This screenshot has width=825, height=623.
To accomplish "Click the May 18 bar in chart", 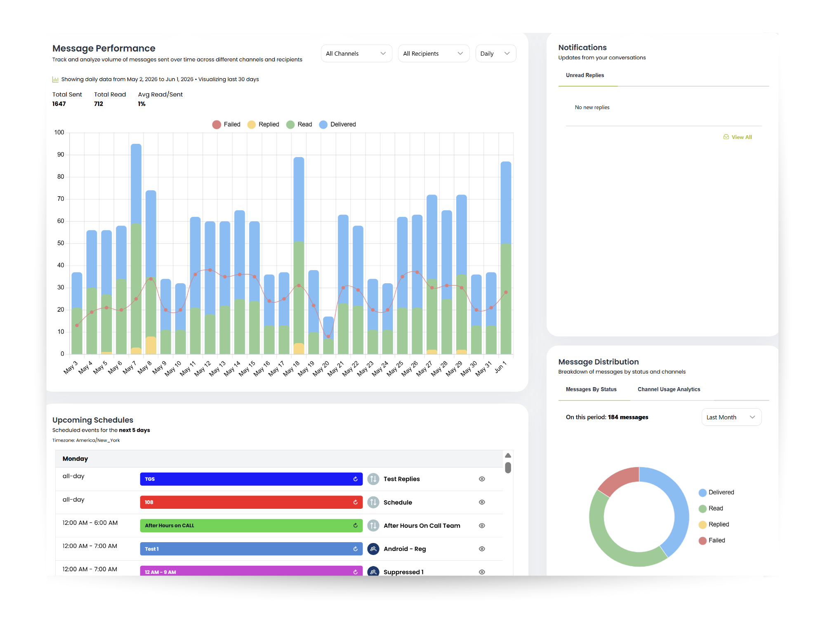I will click(x=299, y=256).
